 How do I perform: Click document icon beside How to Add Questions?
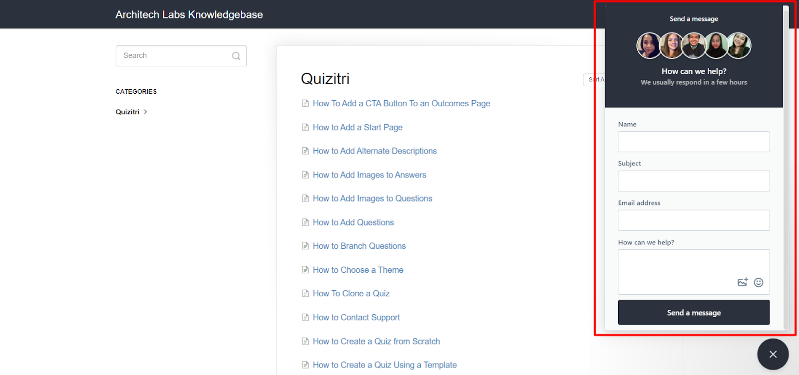click(x=305, y=222)
